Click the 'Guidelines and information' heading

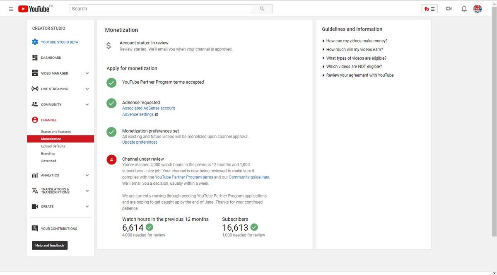[352, 29]
